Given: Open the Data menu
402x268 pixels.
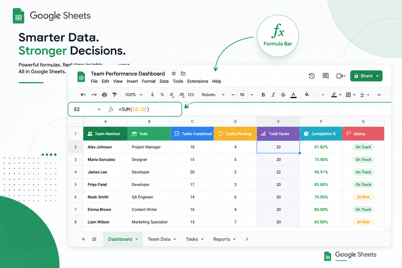Looking at the screenshot, I should (x=164, y=81).
